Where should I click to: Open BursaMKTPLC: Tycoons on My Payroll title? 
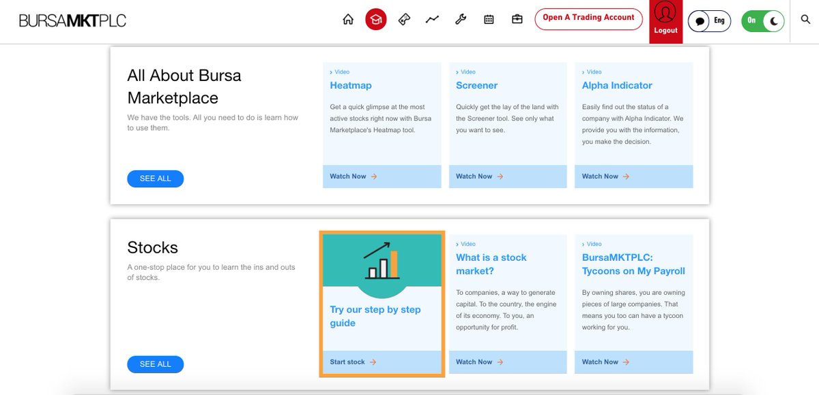[x=633, y=264]
